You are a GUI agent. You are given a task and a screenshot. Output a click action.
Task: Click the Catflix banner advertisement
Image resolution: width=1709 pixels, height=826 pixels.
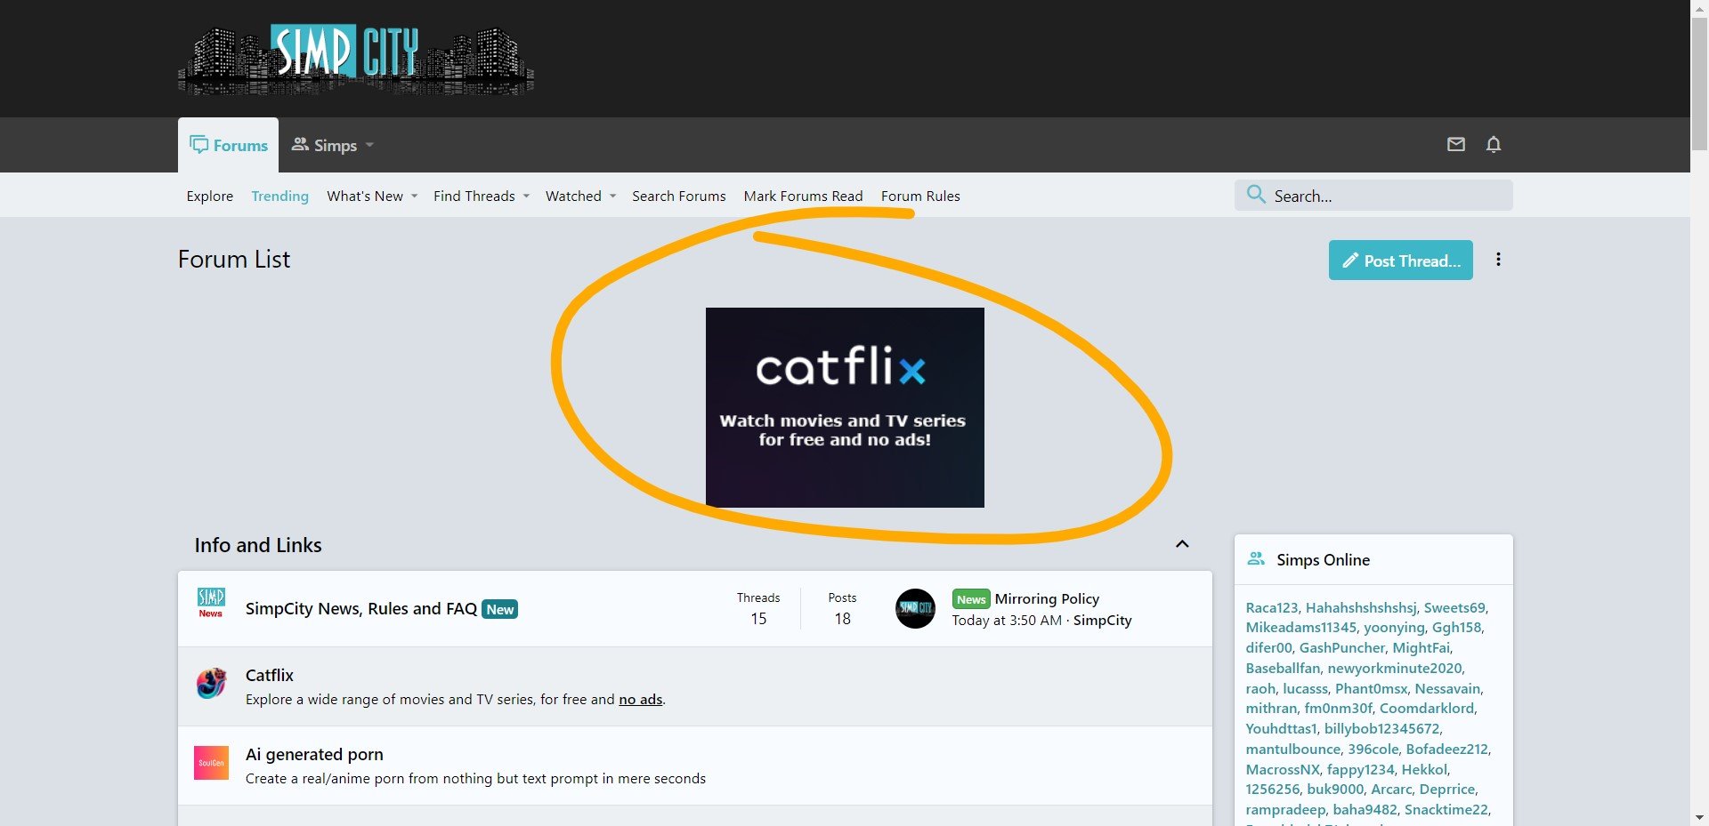844,407
